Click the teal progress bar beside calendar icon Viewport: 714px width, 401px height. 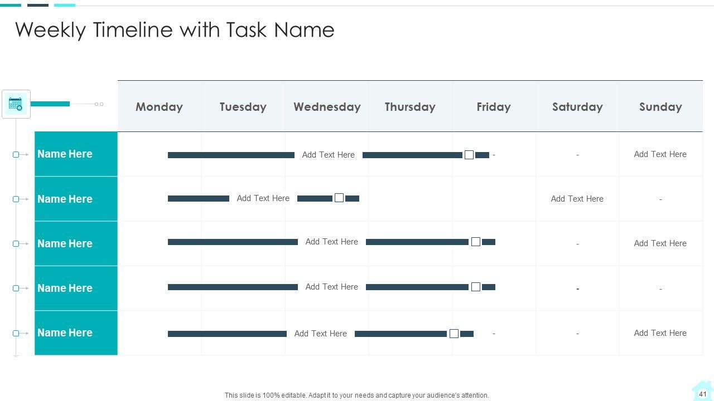click(50, 104)
